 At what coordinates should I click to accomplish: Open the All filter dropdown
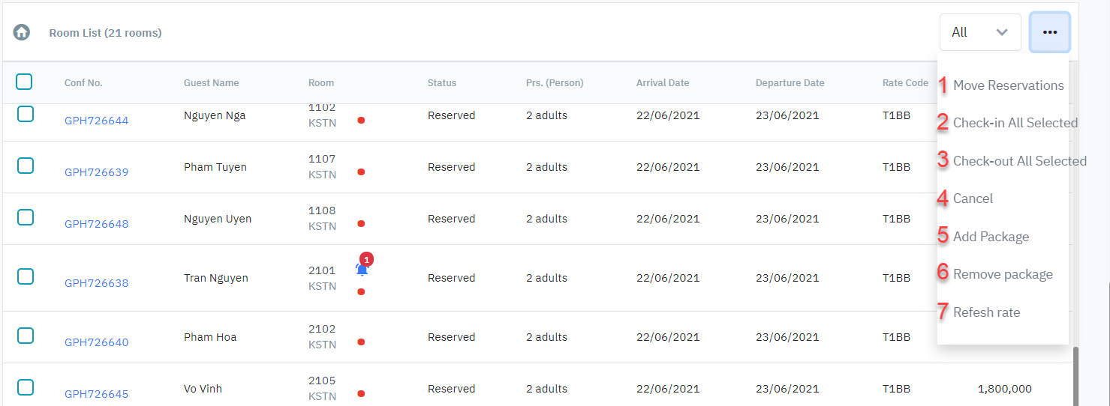[979, 32]
